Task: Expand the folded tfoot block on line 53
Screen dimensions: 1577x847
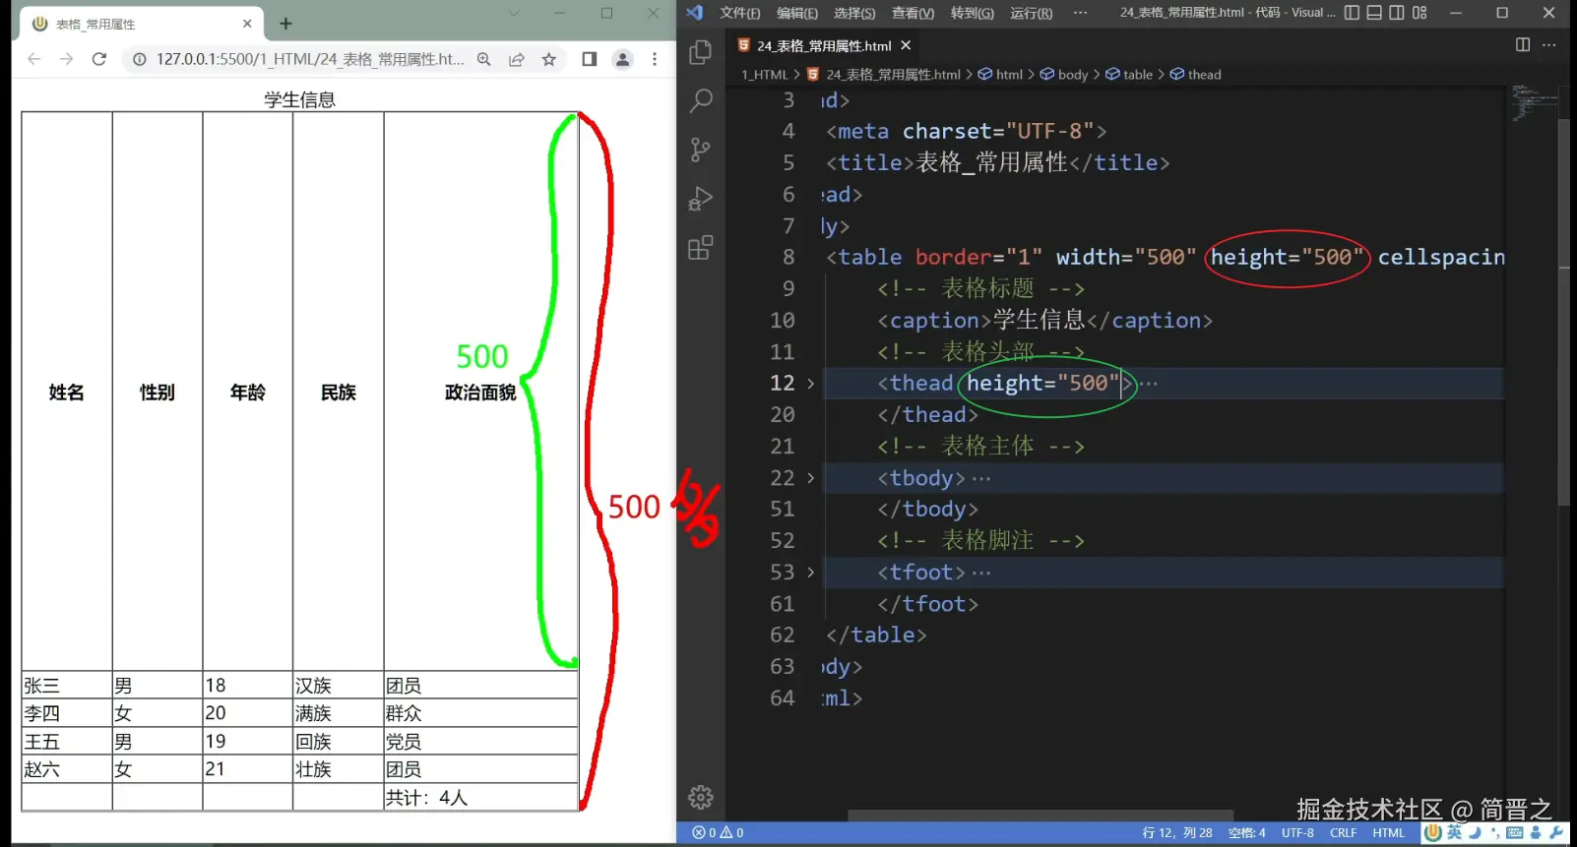Action: tap(811, 573)
